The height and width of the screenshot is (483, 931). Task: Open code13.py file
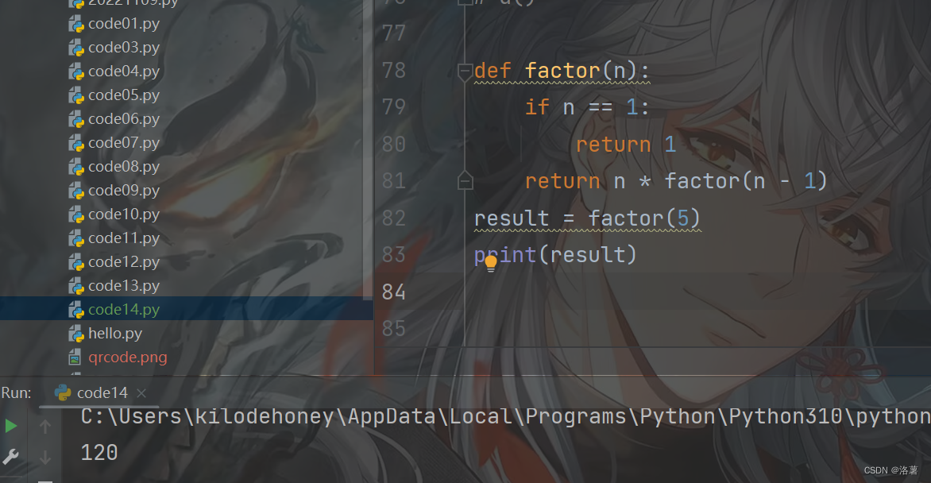(123, 286)
